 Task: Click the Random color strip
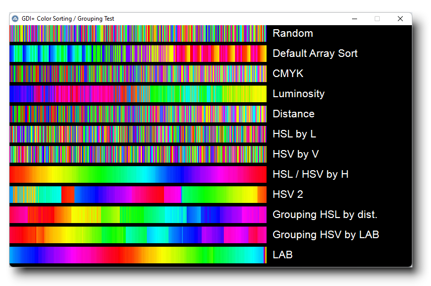click(x=138, y=33)
